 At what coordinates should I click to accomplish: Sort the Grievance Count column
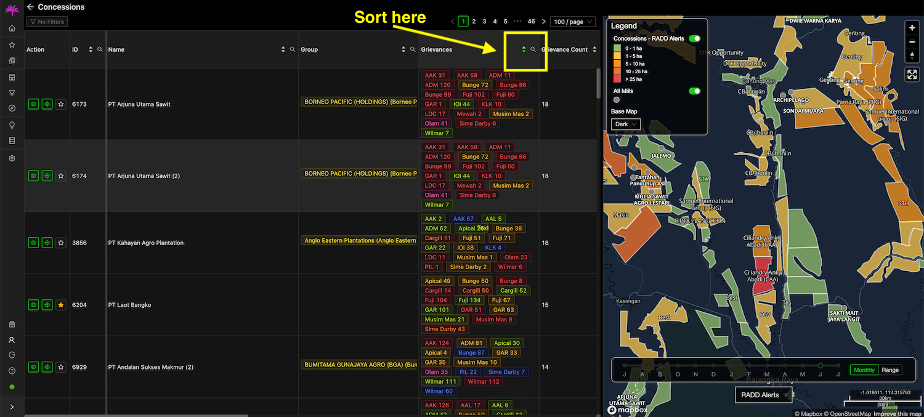point(594,49)
